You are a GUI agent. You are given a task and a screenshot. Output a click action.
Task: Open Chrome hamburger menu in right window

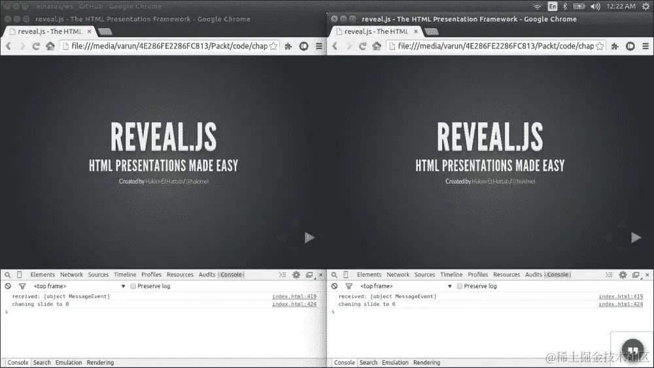(x=645, y=46)
